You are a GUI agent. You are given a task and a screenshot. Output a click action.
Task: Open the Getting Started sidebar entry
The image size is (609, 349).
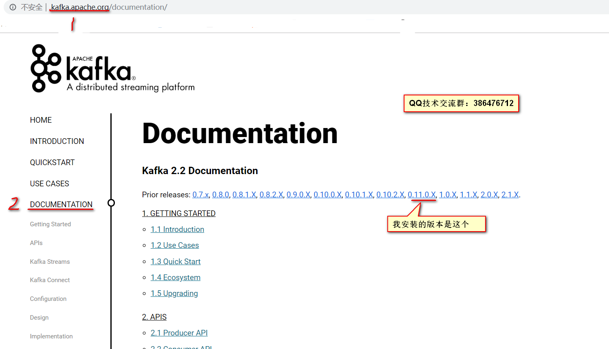pos(50,224)
